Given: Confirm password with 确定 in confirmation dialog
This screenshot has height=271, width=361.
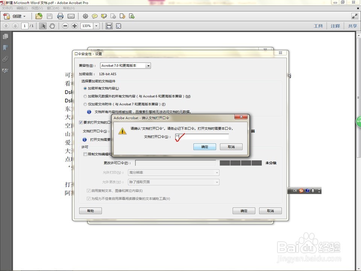Looking at the screenshot, I should pos(205,147).
